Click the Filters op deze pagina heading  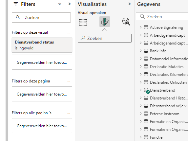pos(31,81)
